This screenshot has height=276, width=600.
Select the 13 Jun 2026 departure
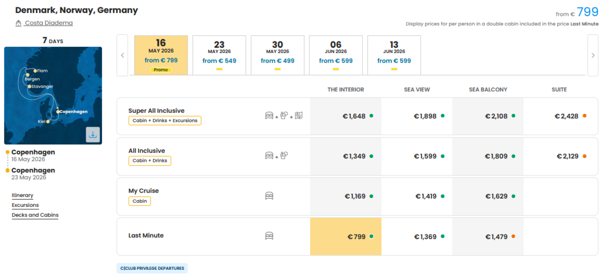coord(394,55)
